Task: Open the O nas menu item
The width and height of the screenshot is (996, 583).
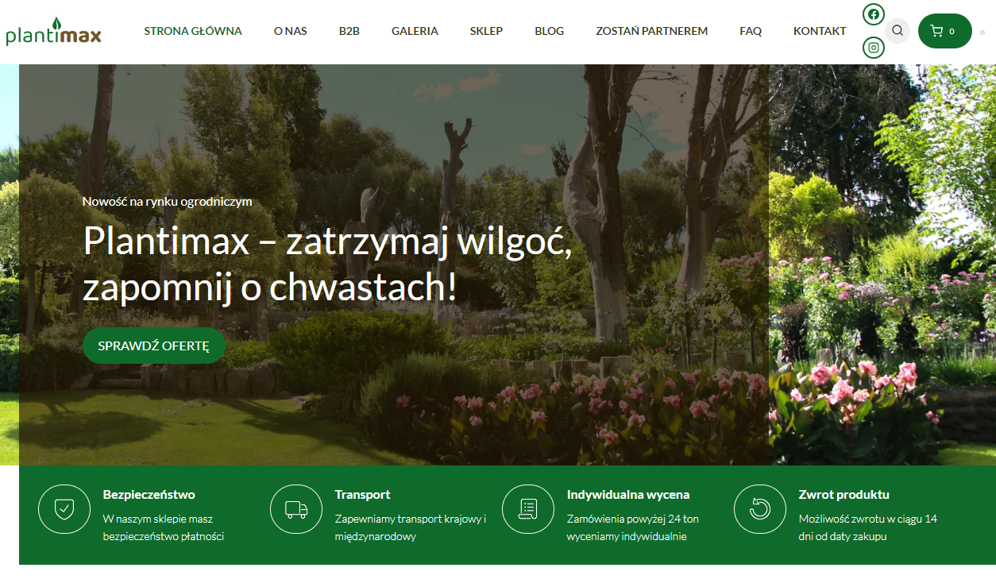Action: [291, 31]
